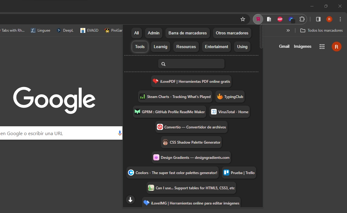The height and width of the screenshot is (213, 347).
Task: Open Steam Charts bookmark
Action: click(x=175, y=97)
